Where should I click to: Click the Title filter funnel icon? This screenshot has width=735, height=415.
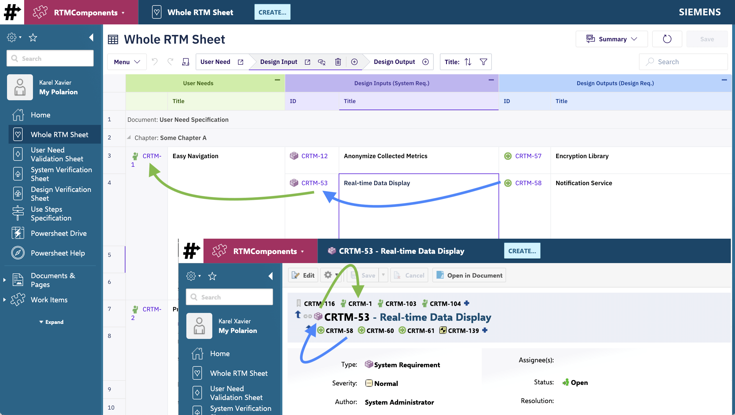click(483, 62)
